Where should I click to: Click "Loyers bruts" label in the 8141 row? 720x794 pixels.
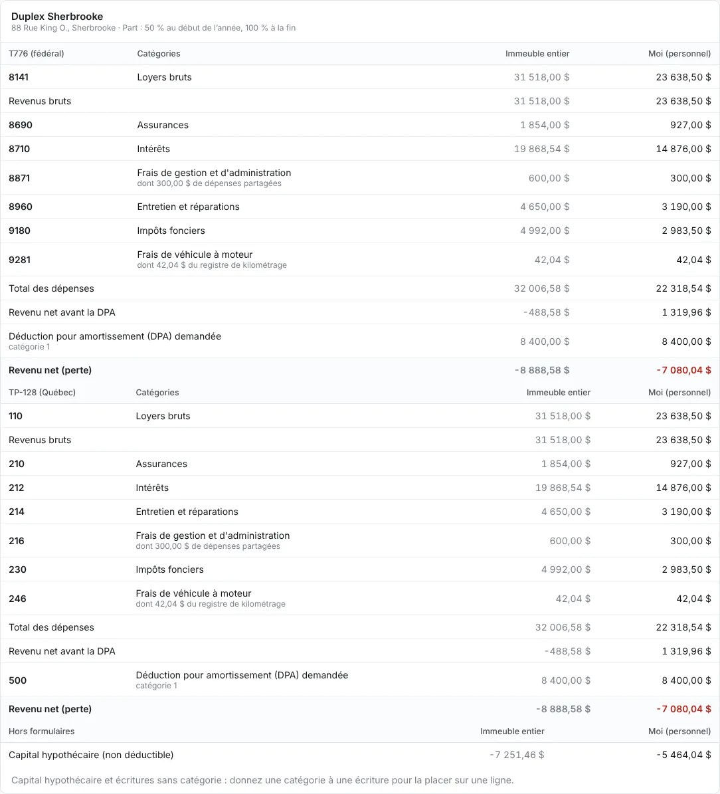coord(165,77)
